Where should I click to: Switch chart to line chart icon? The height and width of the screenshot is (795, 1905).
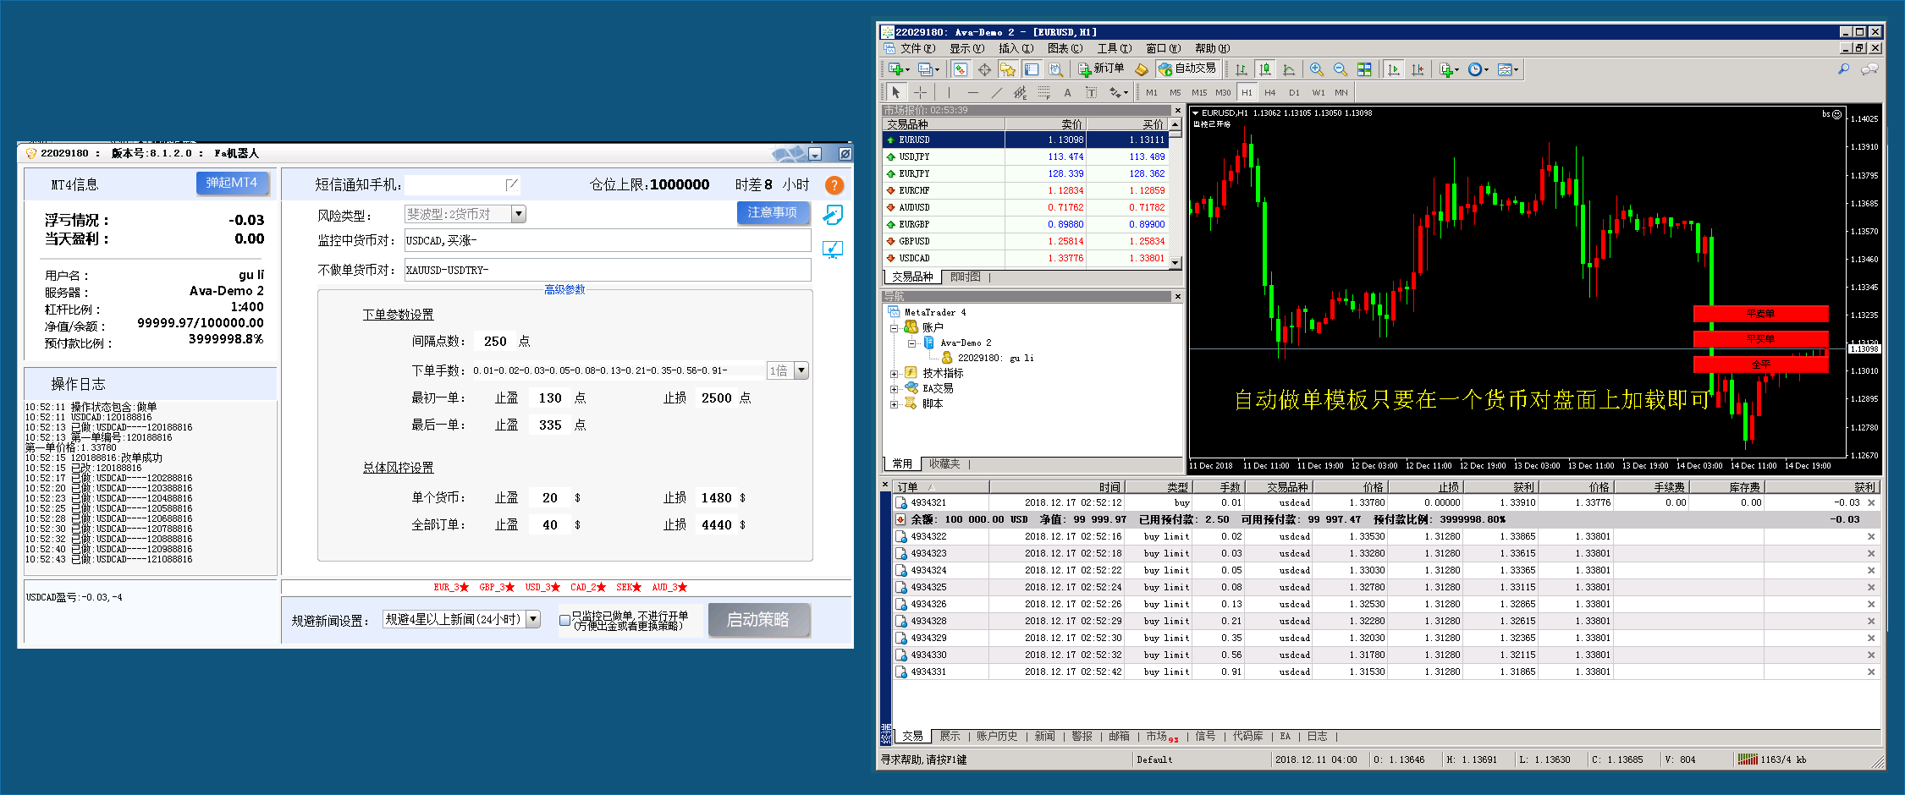click(1289, 69)
